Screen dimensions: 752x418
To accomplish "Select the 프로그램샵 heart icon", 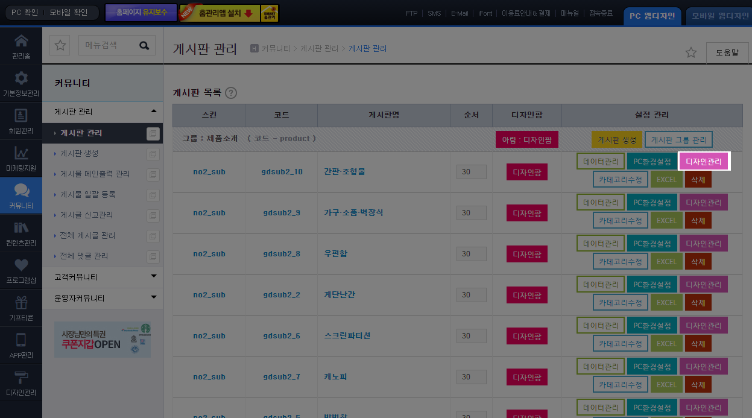I will [21, 271].
